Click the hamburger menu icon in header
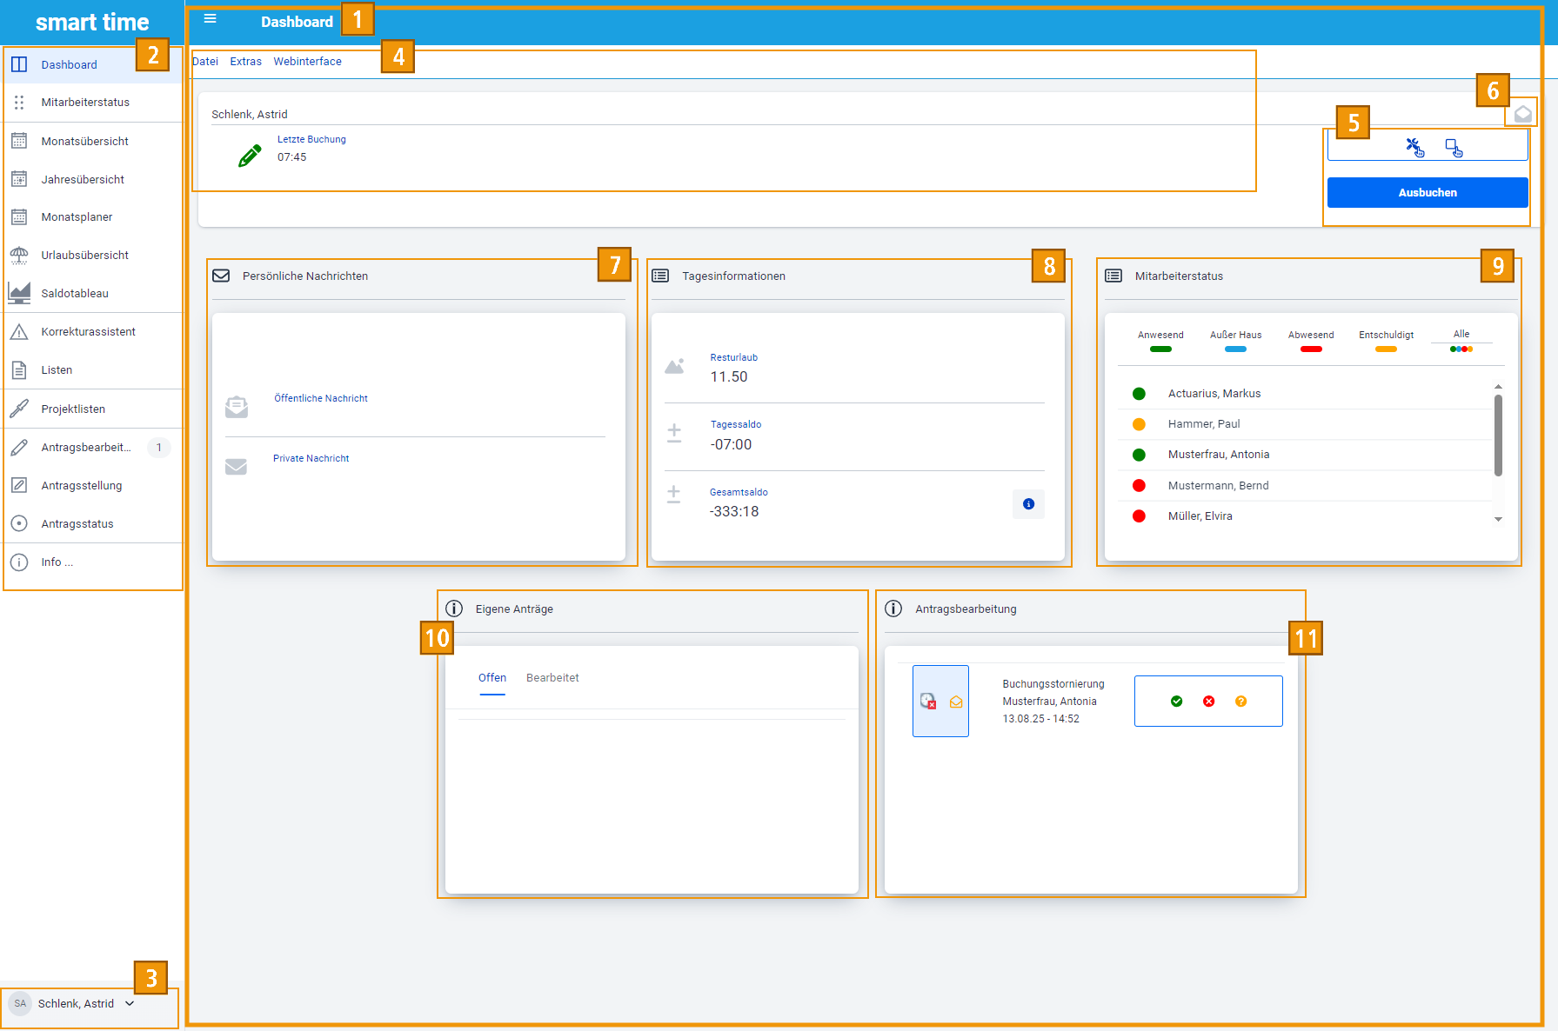Viewport: 1558px width, 1031px height. (x=210, y=18)
